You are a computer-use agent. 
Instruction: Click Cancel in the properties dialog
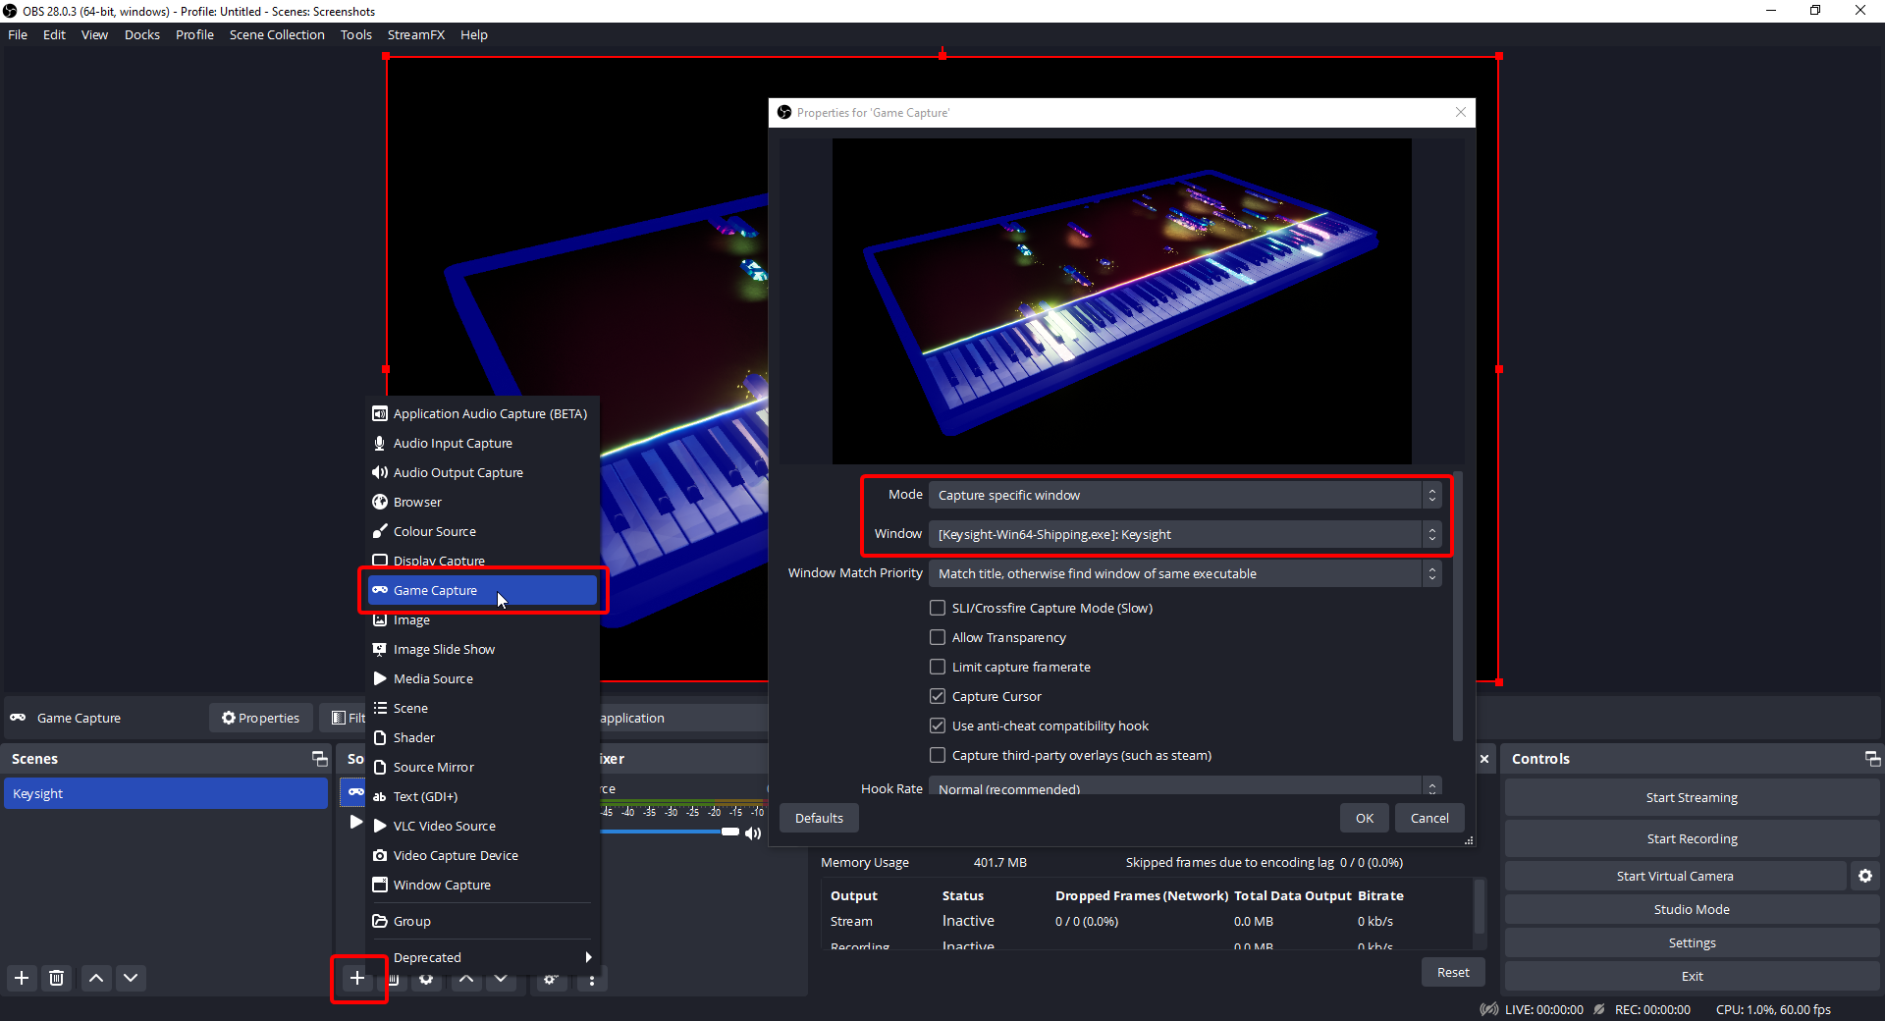(x=1429, y=818)
